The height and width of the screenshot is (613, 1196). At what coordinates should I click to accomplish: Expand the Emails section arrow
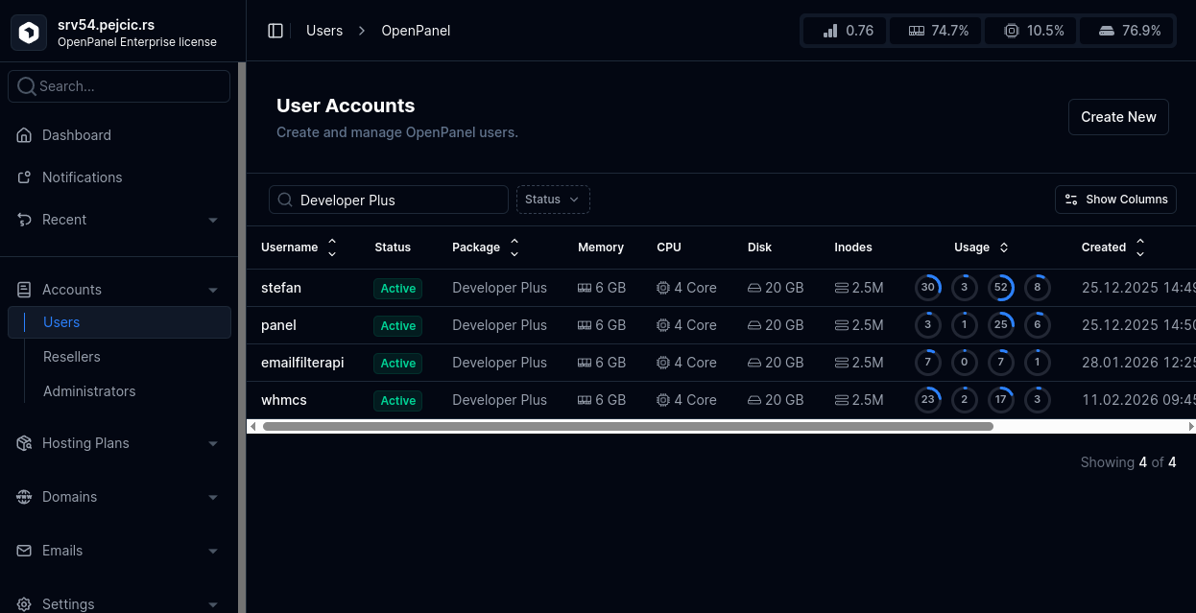click(x=213, y=551)
